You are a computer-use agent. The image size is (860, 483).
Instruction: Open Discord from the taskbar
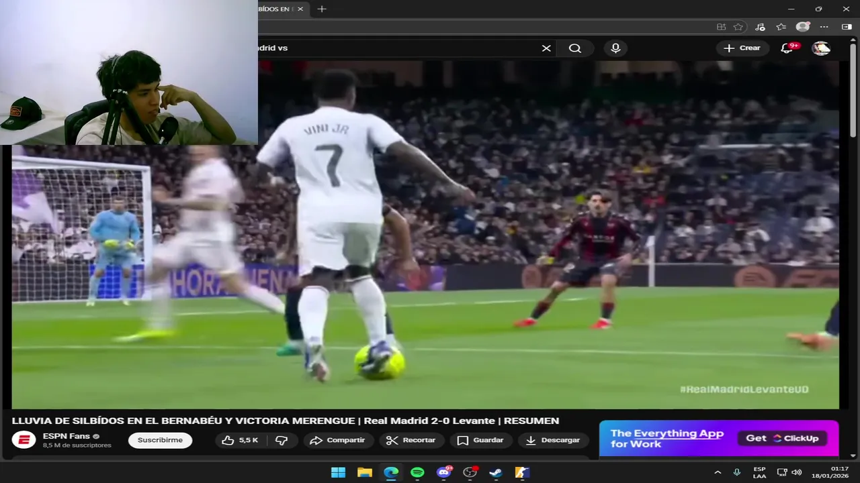443,472
